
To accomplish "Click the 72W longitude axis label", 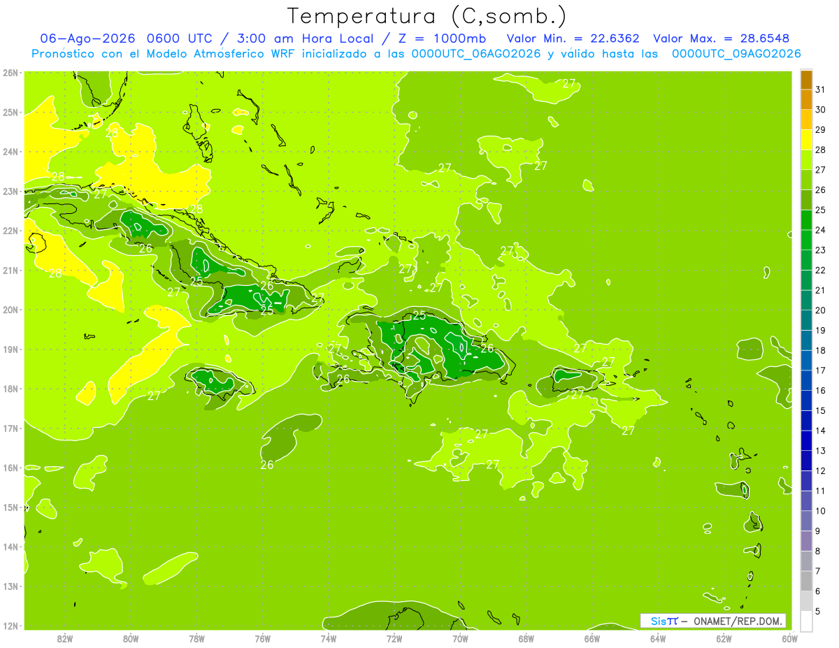I will click(394, 638).
